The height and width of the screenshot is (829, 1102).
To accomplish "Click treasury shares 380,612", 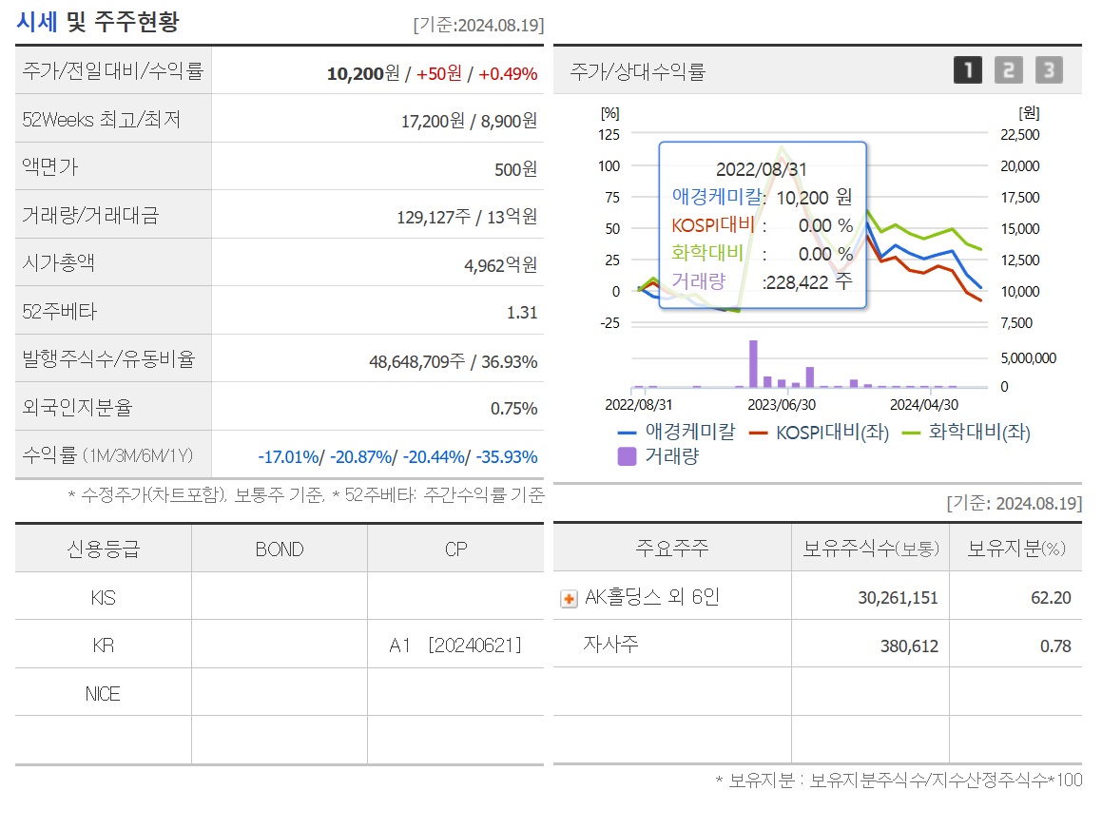I will pyautogui.click(x=909, y=646).
